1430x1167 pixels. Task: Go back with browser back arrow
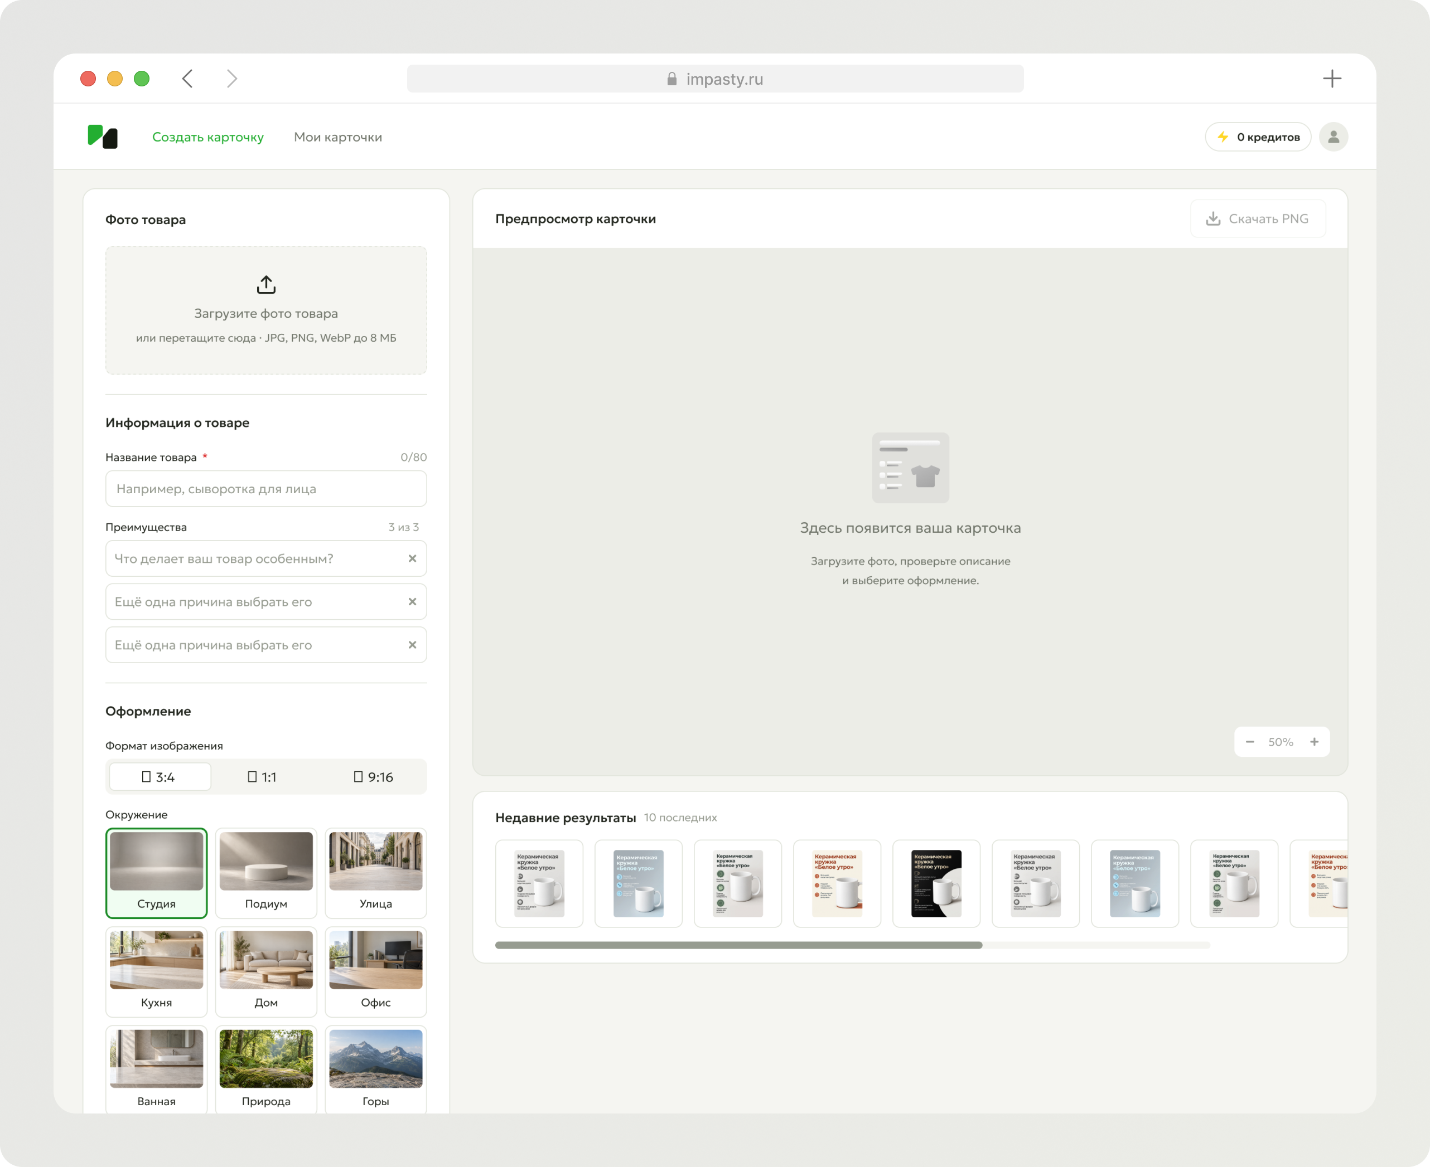[187, 79]
